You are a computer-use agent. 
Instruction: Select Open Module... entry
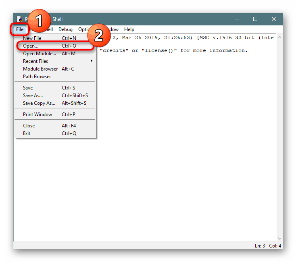[55, 54]
